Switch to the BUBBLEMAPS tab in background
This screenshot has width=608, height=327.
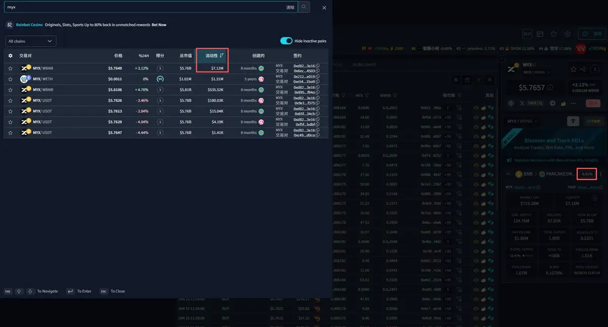click(x=365, y=65)
